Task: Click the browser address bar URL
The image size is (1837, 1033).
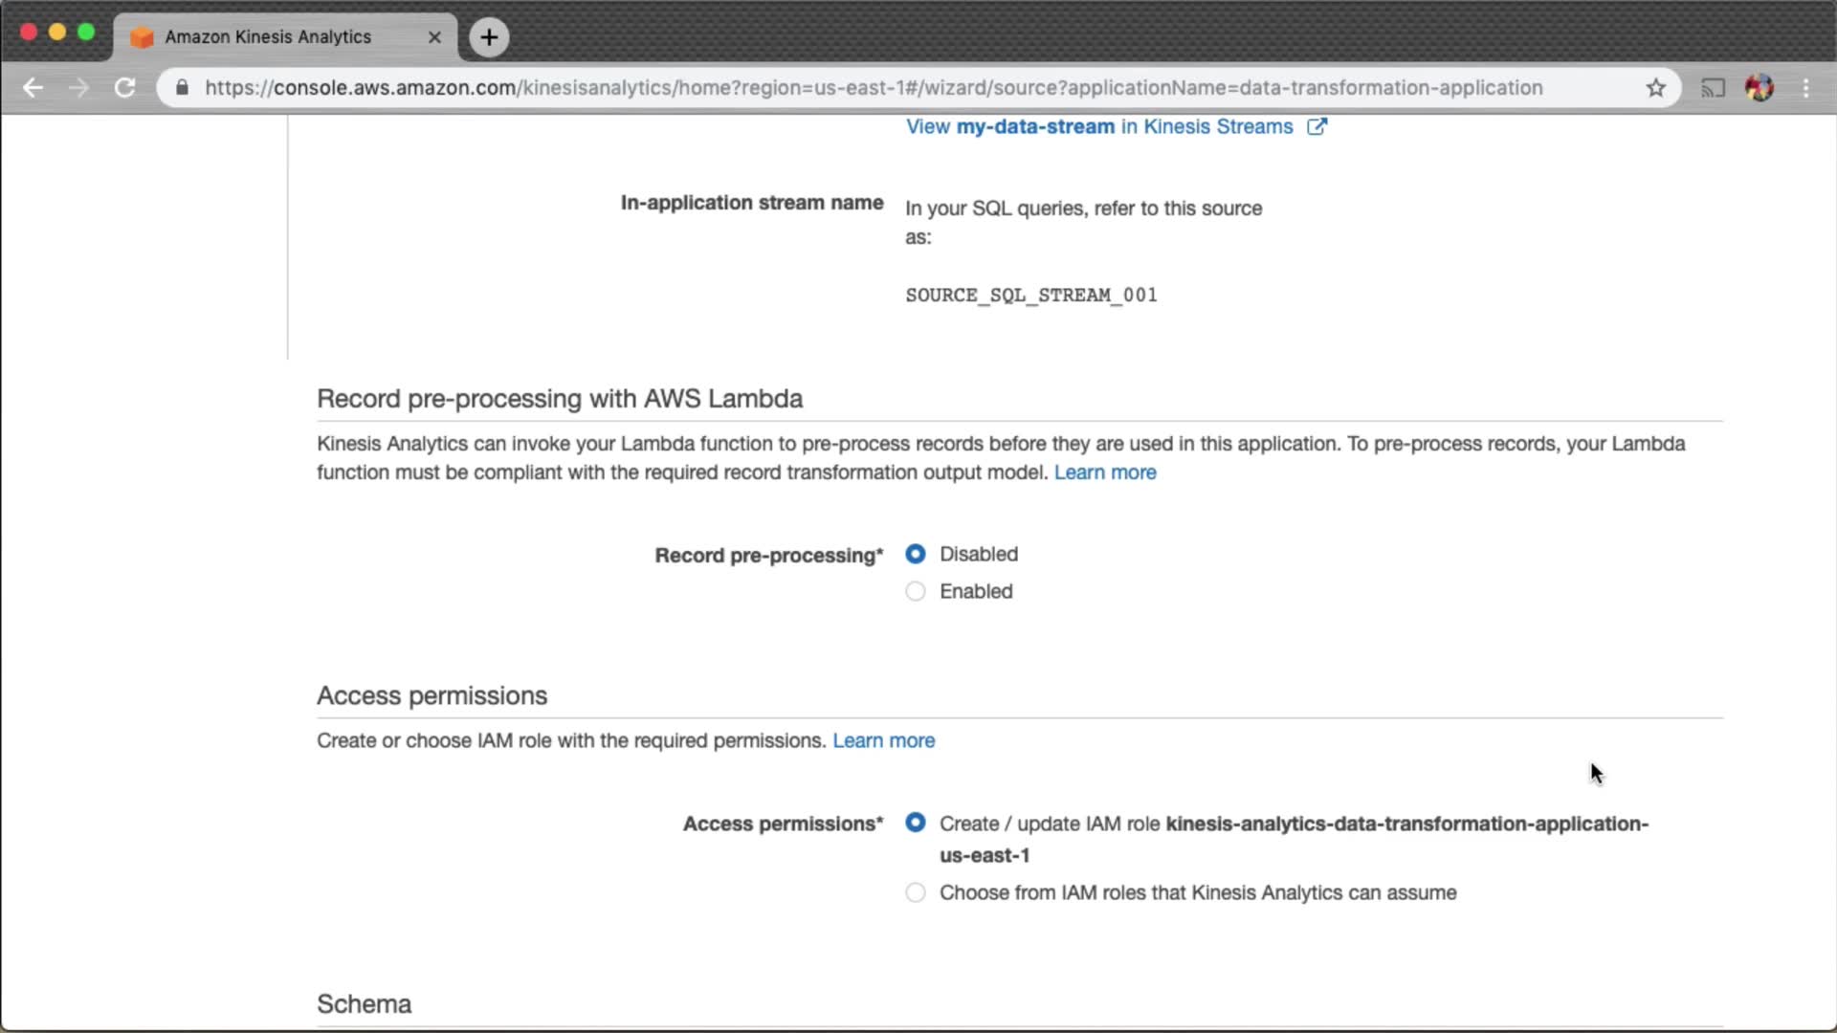Action: [x=873, y=88]
